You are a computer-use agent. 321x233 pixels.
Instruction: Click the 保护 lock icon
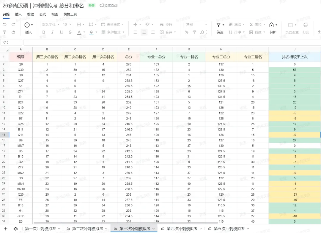(271, 25)
